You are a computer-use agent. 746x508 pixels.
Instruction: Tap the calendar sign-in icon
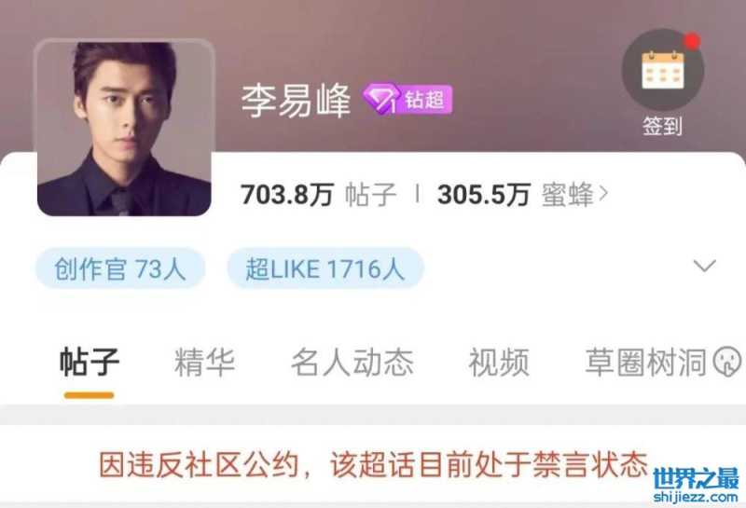pyautogui.click(x=663, y=70)
